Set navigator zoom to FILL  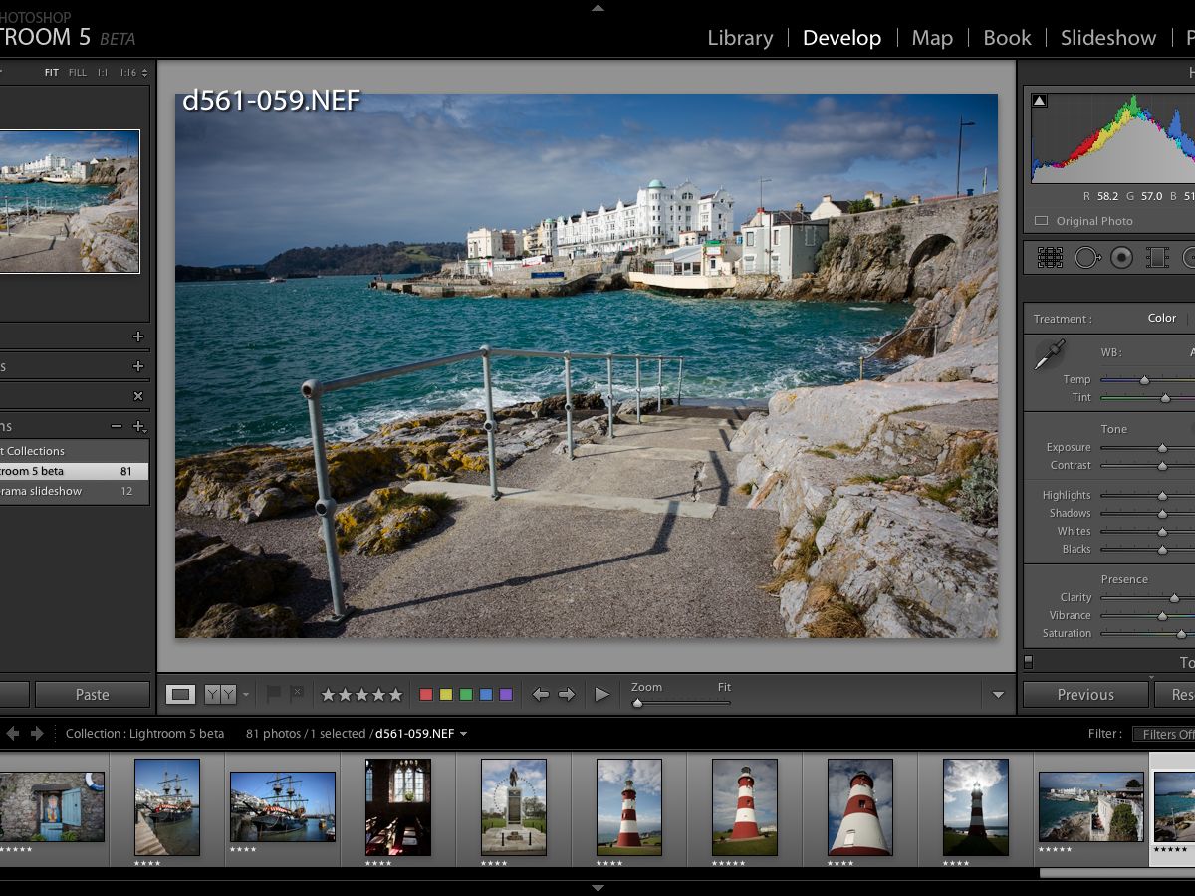click(x=78, y=73)
